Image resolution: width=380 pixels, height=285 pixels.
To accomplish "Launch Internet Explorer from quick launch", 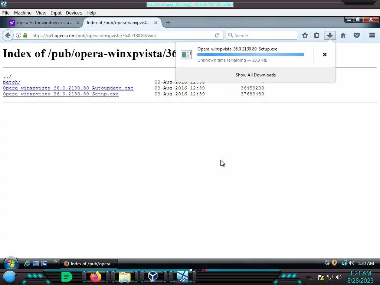I will pyautogui.click(x=27, y=263).
